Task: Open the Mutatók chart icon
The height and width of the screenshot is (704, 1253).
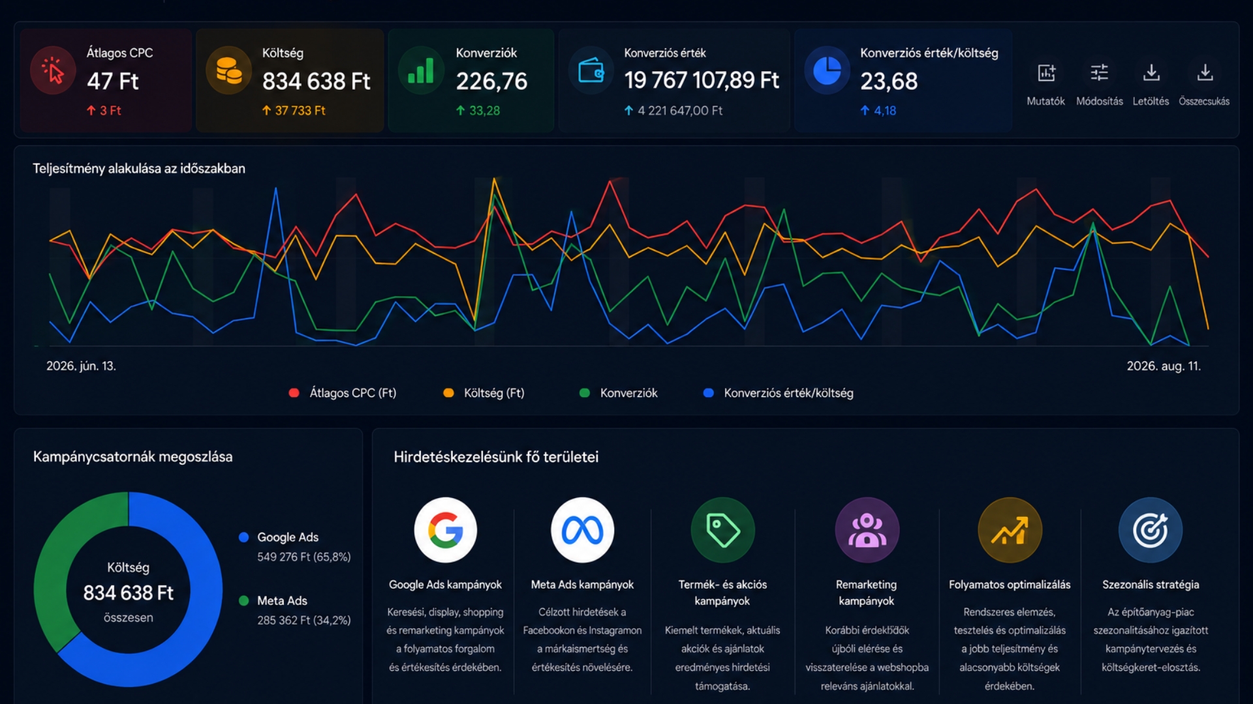Action: [1046, 73]
